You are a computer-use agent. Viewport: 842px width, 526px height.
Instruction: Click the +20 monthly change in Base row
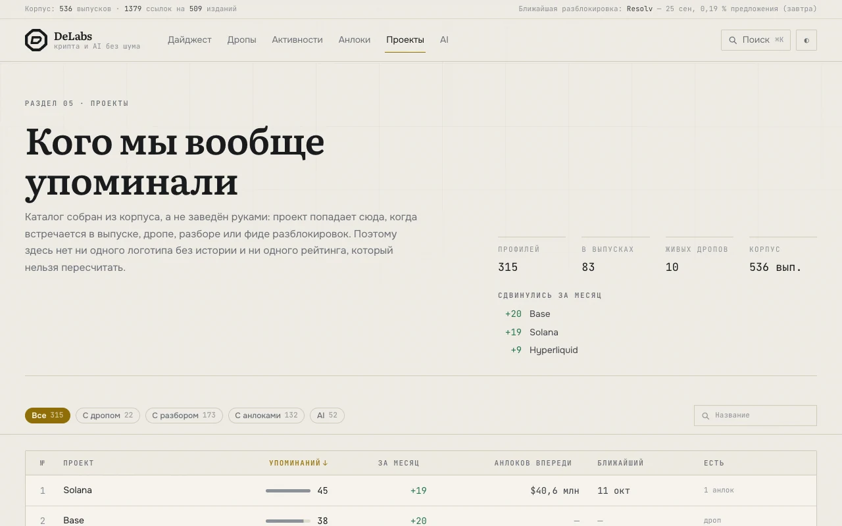click(418, 521)
